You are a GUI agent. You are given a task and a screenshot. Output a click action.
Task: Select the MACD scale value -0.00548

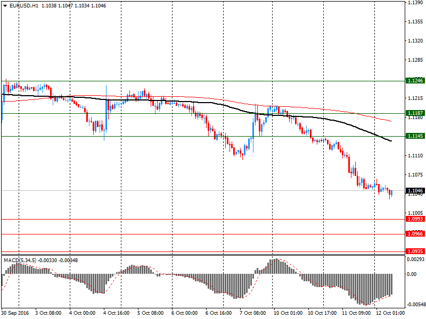click(x=415, y=305)
